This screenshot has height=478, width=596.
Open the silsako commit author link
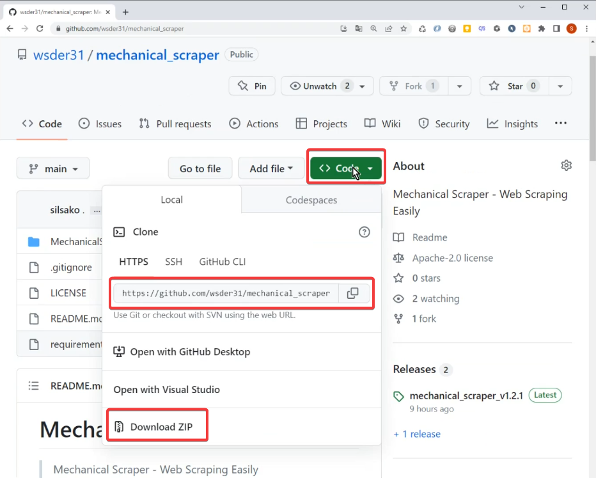[x=65, y=210]
